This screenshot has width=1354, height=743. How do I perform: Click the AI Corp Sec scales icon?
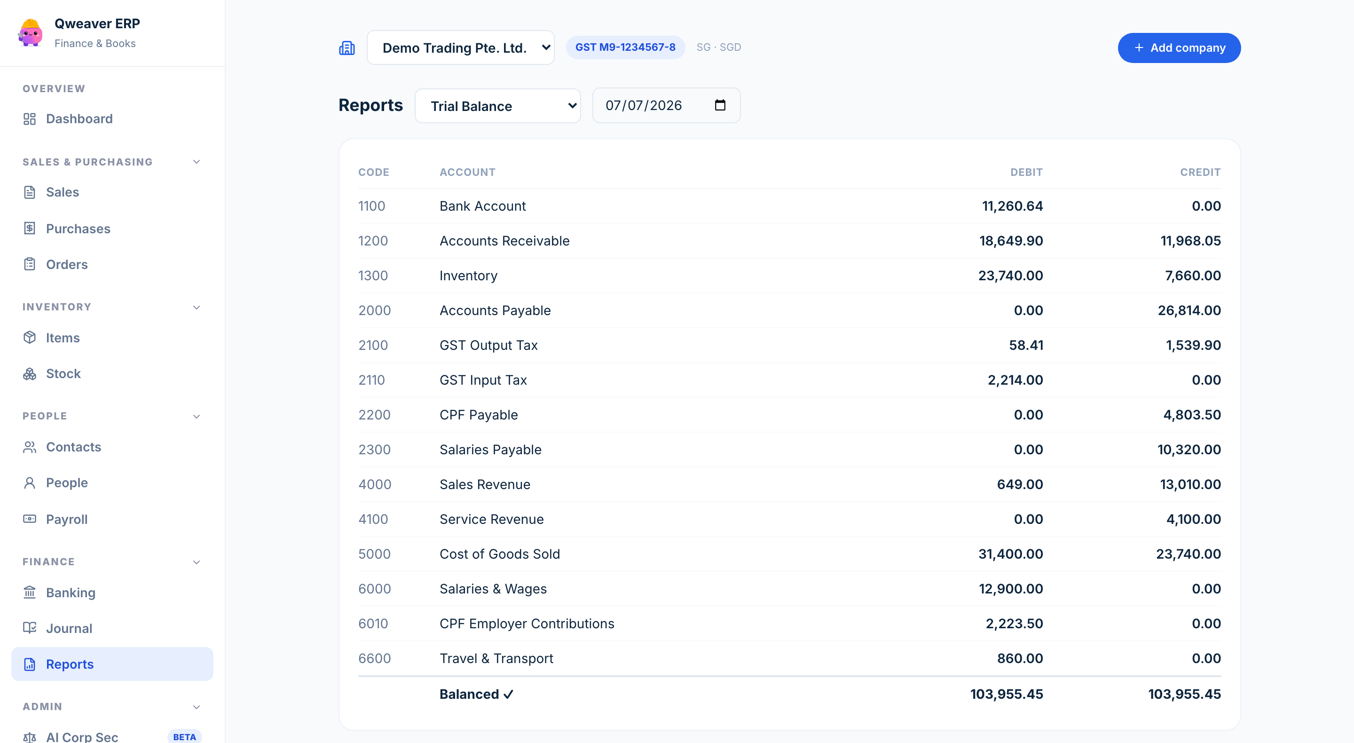[x=30, y=737]
